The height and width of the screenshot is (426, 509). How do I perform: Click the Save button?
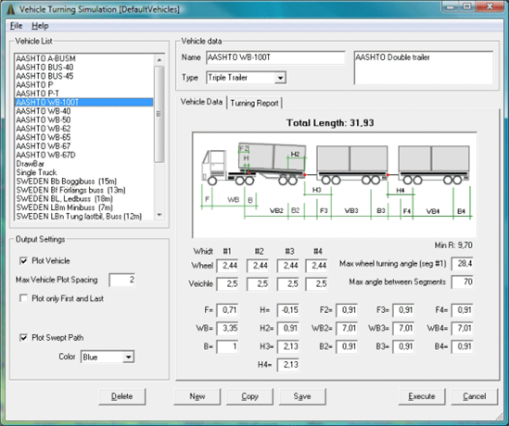[x=302, y=396]
